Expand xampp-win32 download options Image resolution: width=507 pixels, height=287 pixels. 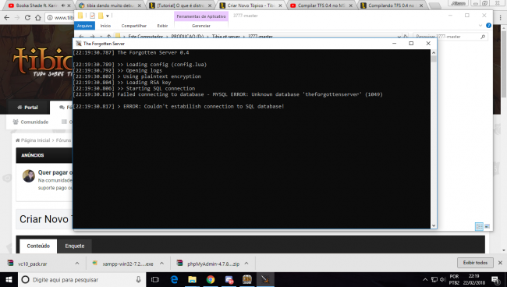tap(161, 264)
